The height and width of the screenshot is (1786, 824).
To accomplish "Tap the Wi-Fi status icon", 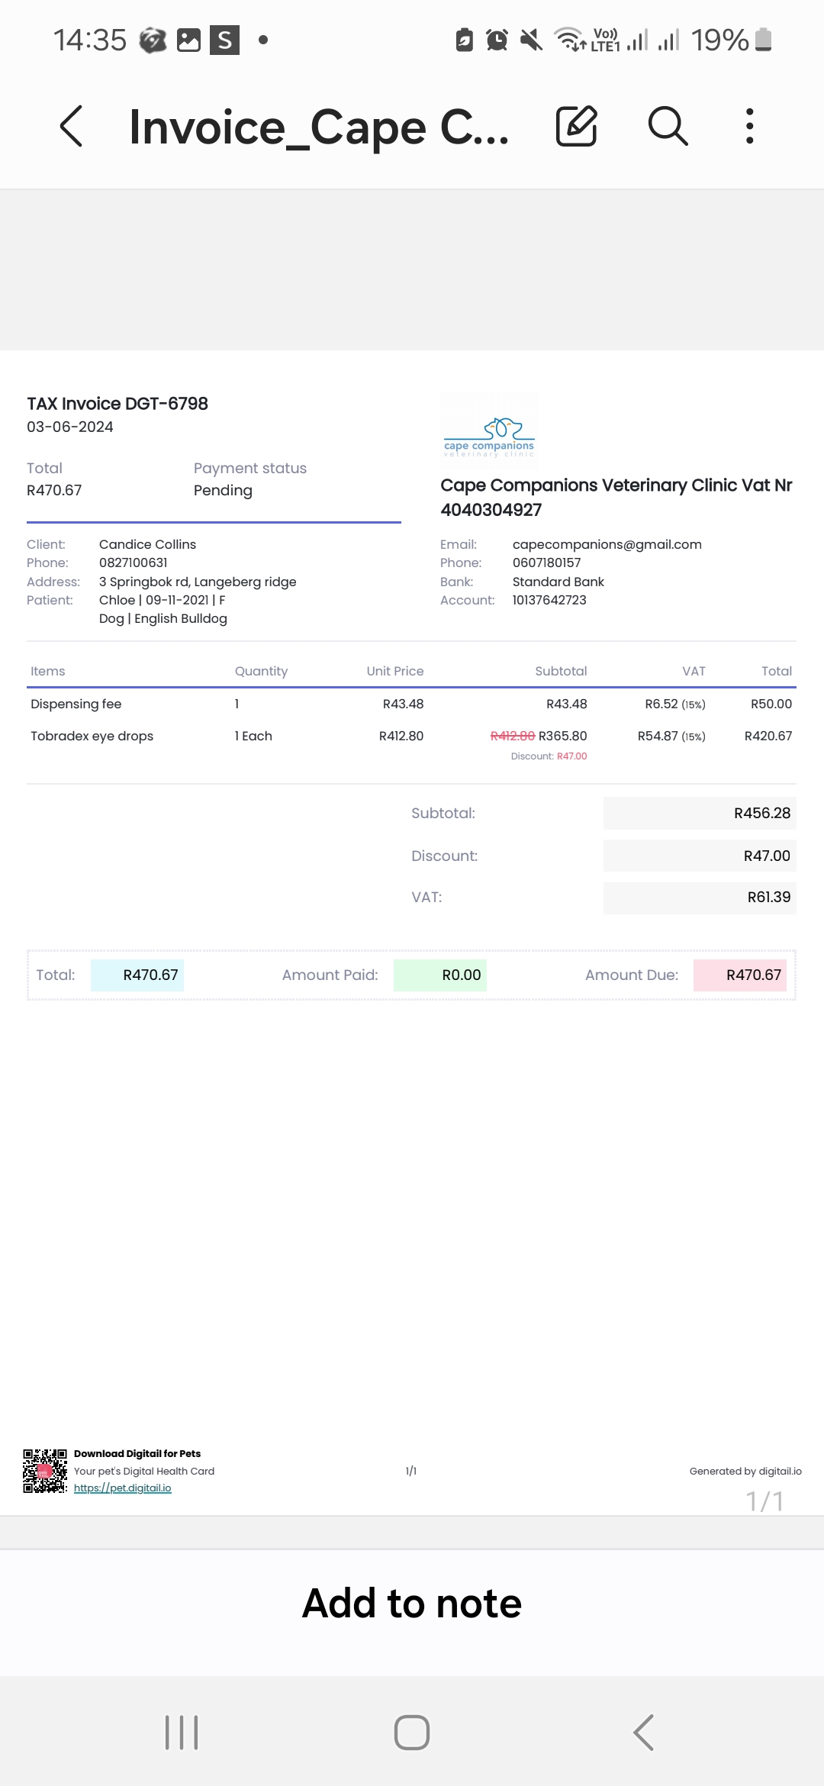I will pyautogui.click(x=571, y=40).
